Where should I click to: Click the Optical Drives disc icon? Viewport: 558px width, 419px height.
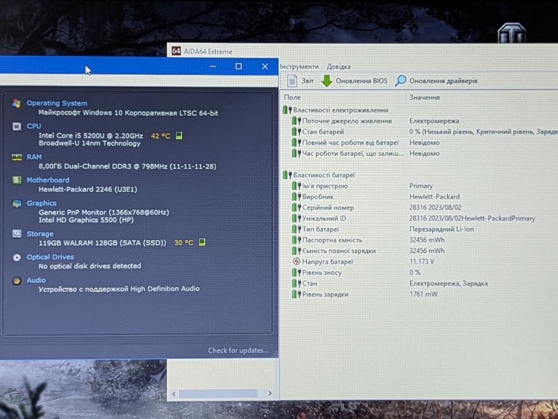17,257
